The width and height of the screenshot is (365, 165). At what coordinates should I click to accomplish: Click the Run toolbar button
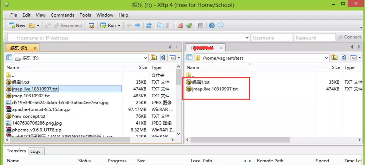108,25
